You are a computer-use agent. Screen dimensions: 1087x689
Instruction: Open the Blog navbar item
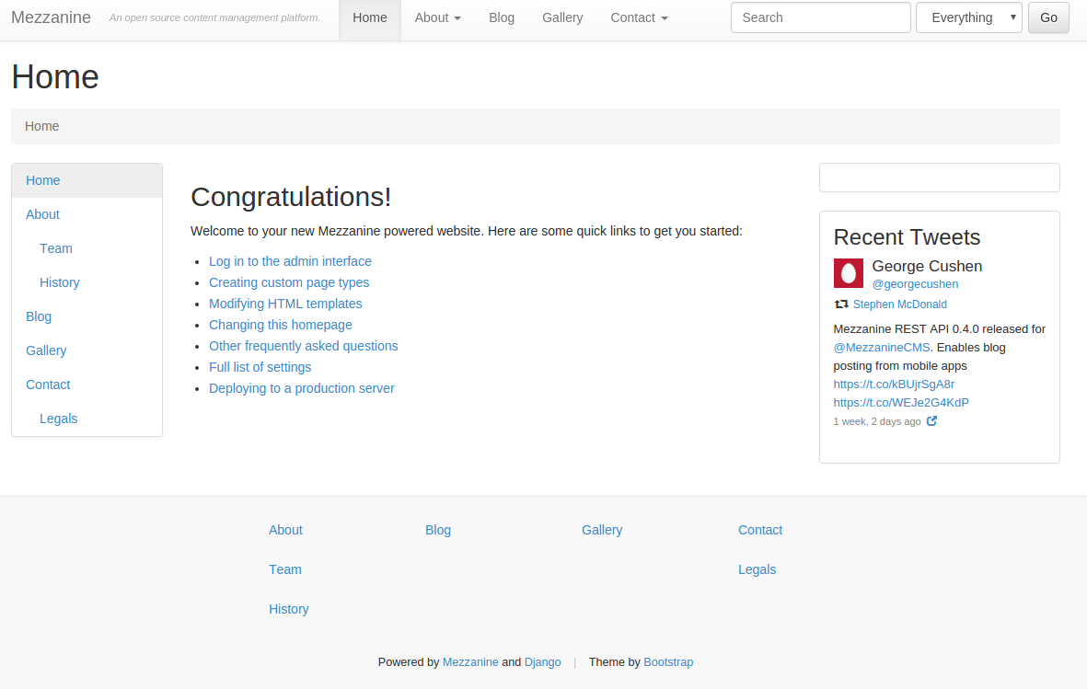point(502,17)
